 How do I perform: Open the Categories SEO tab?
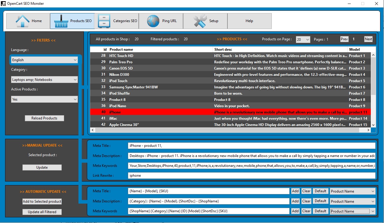[x=117, y=21]
